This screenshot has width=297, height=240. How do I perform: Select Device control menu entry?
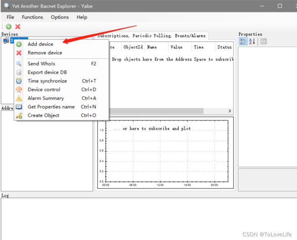coord(61,89)
